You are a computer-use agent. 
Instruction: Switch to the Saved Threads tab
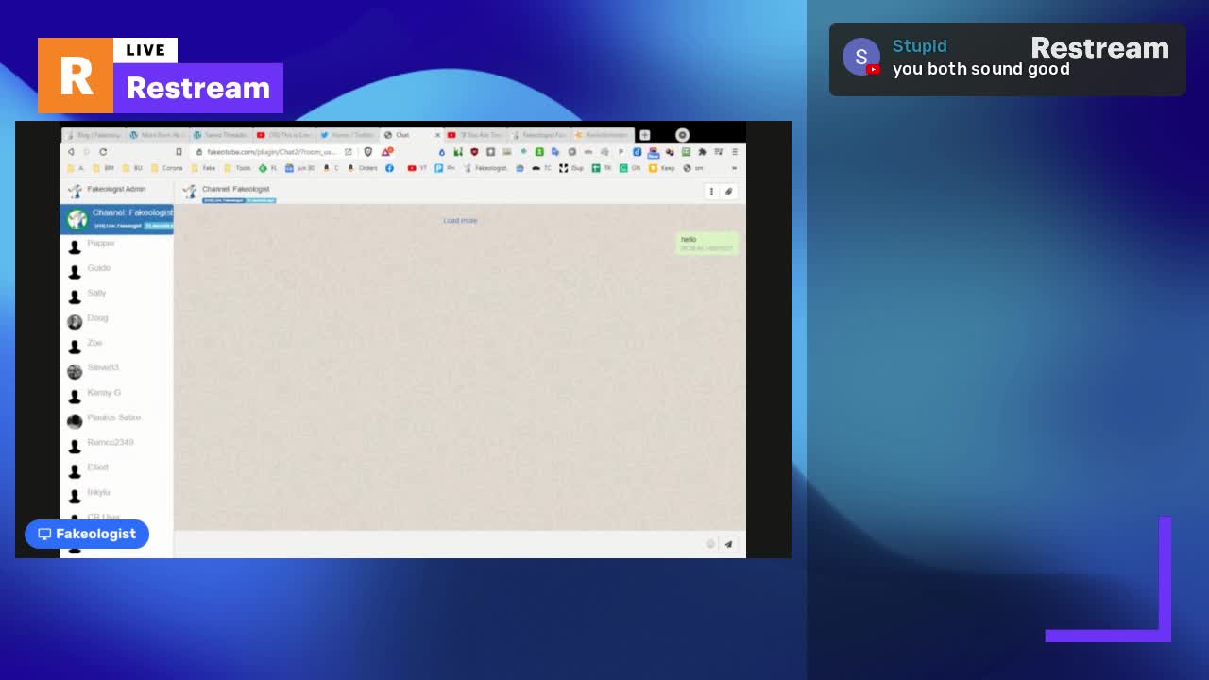(x=220, y=135)
